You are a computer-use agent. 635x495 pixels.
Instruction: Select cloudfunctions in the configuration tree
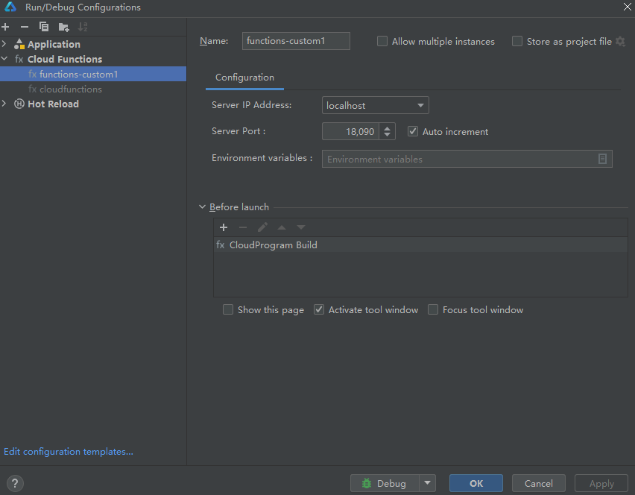click(x=70, y=89)
